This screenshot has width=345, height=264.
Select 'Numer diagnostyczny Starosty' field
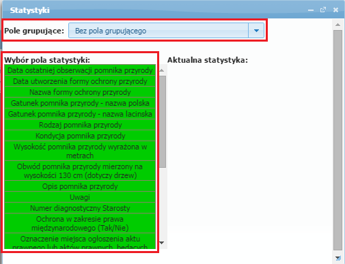pos(80,208)
